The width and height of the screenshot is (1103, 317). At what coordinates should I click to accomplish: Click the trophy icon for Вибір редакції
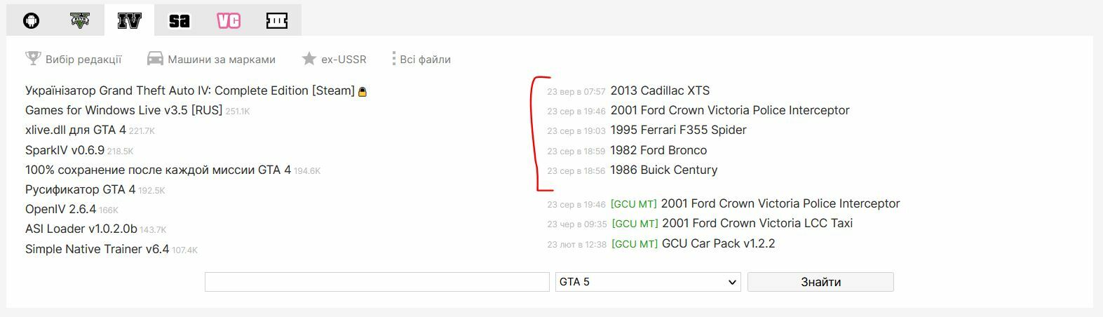(33, 58)
